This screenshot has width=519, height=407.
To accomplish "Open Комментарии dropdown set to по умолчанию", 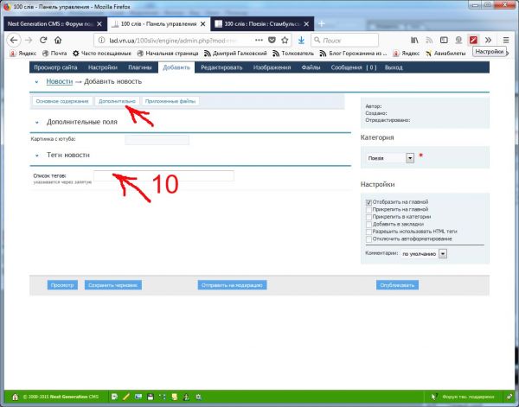I will (424, 254).
